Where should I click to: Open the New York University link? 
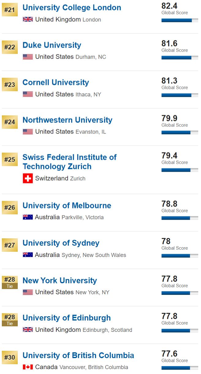[x=60, y=280]
